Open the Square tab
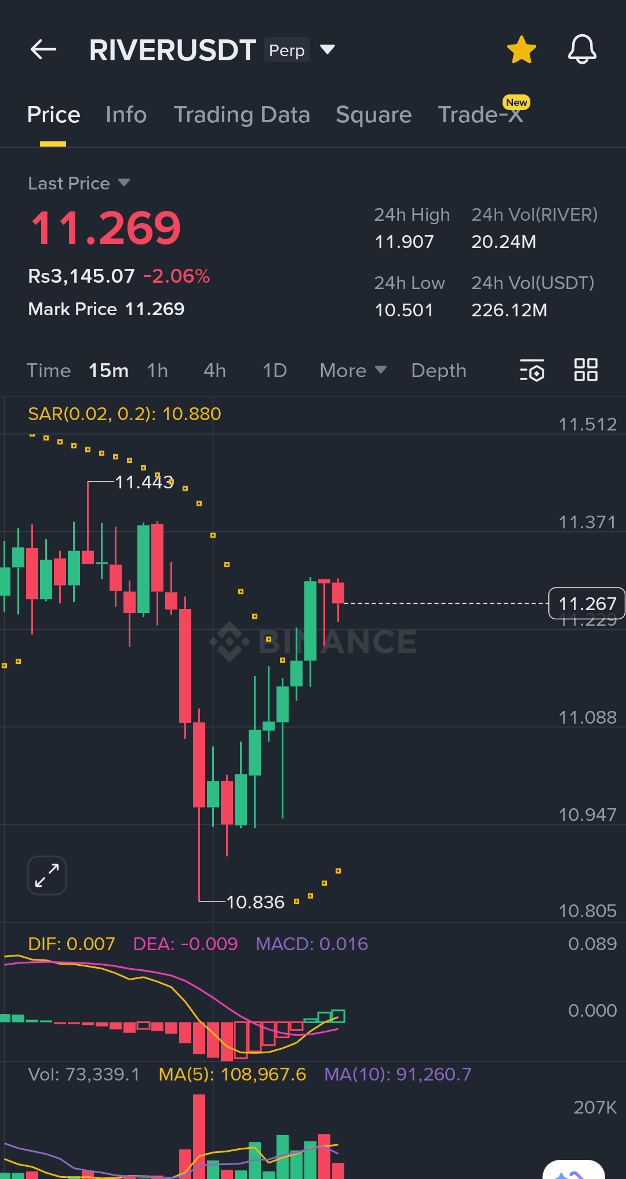626x1179 pixels. click(374, 115)
